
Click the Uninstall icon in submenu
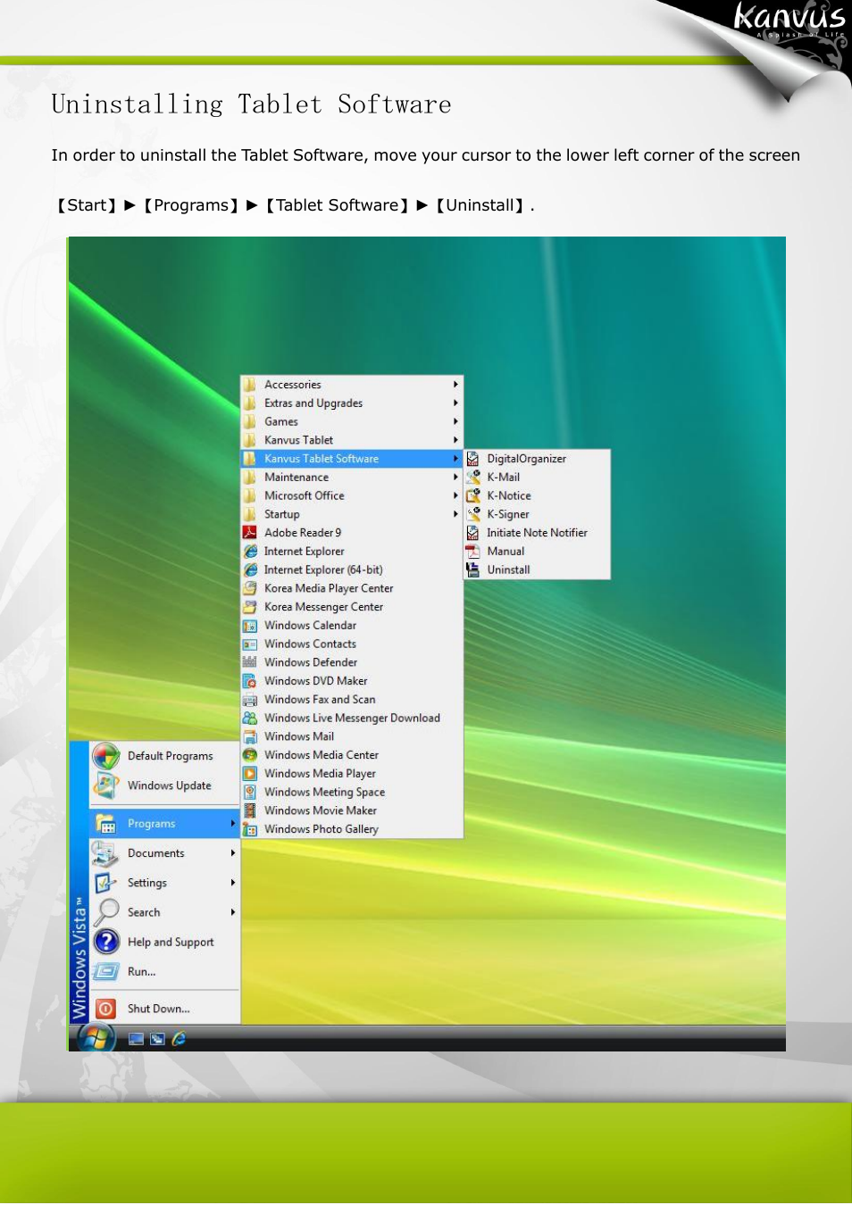(x=473, y=570)
